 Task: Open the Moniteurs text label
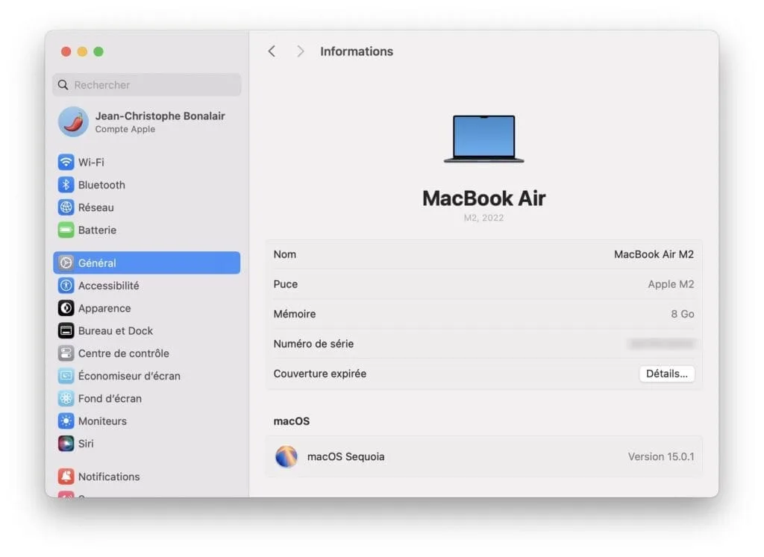tap(102, 421)
